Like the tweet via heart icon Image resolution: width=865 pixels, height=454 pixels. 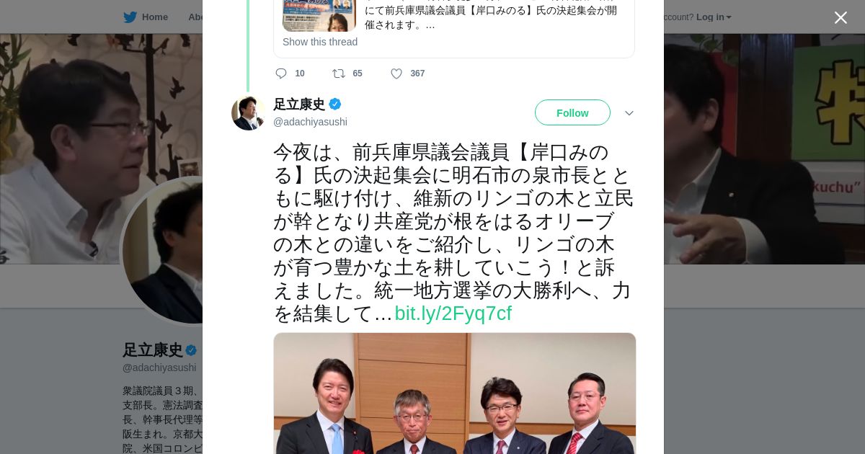tap(396, 74)
